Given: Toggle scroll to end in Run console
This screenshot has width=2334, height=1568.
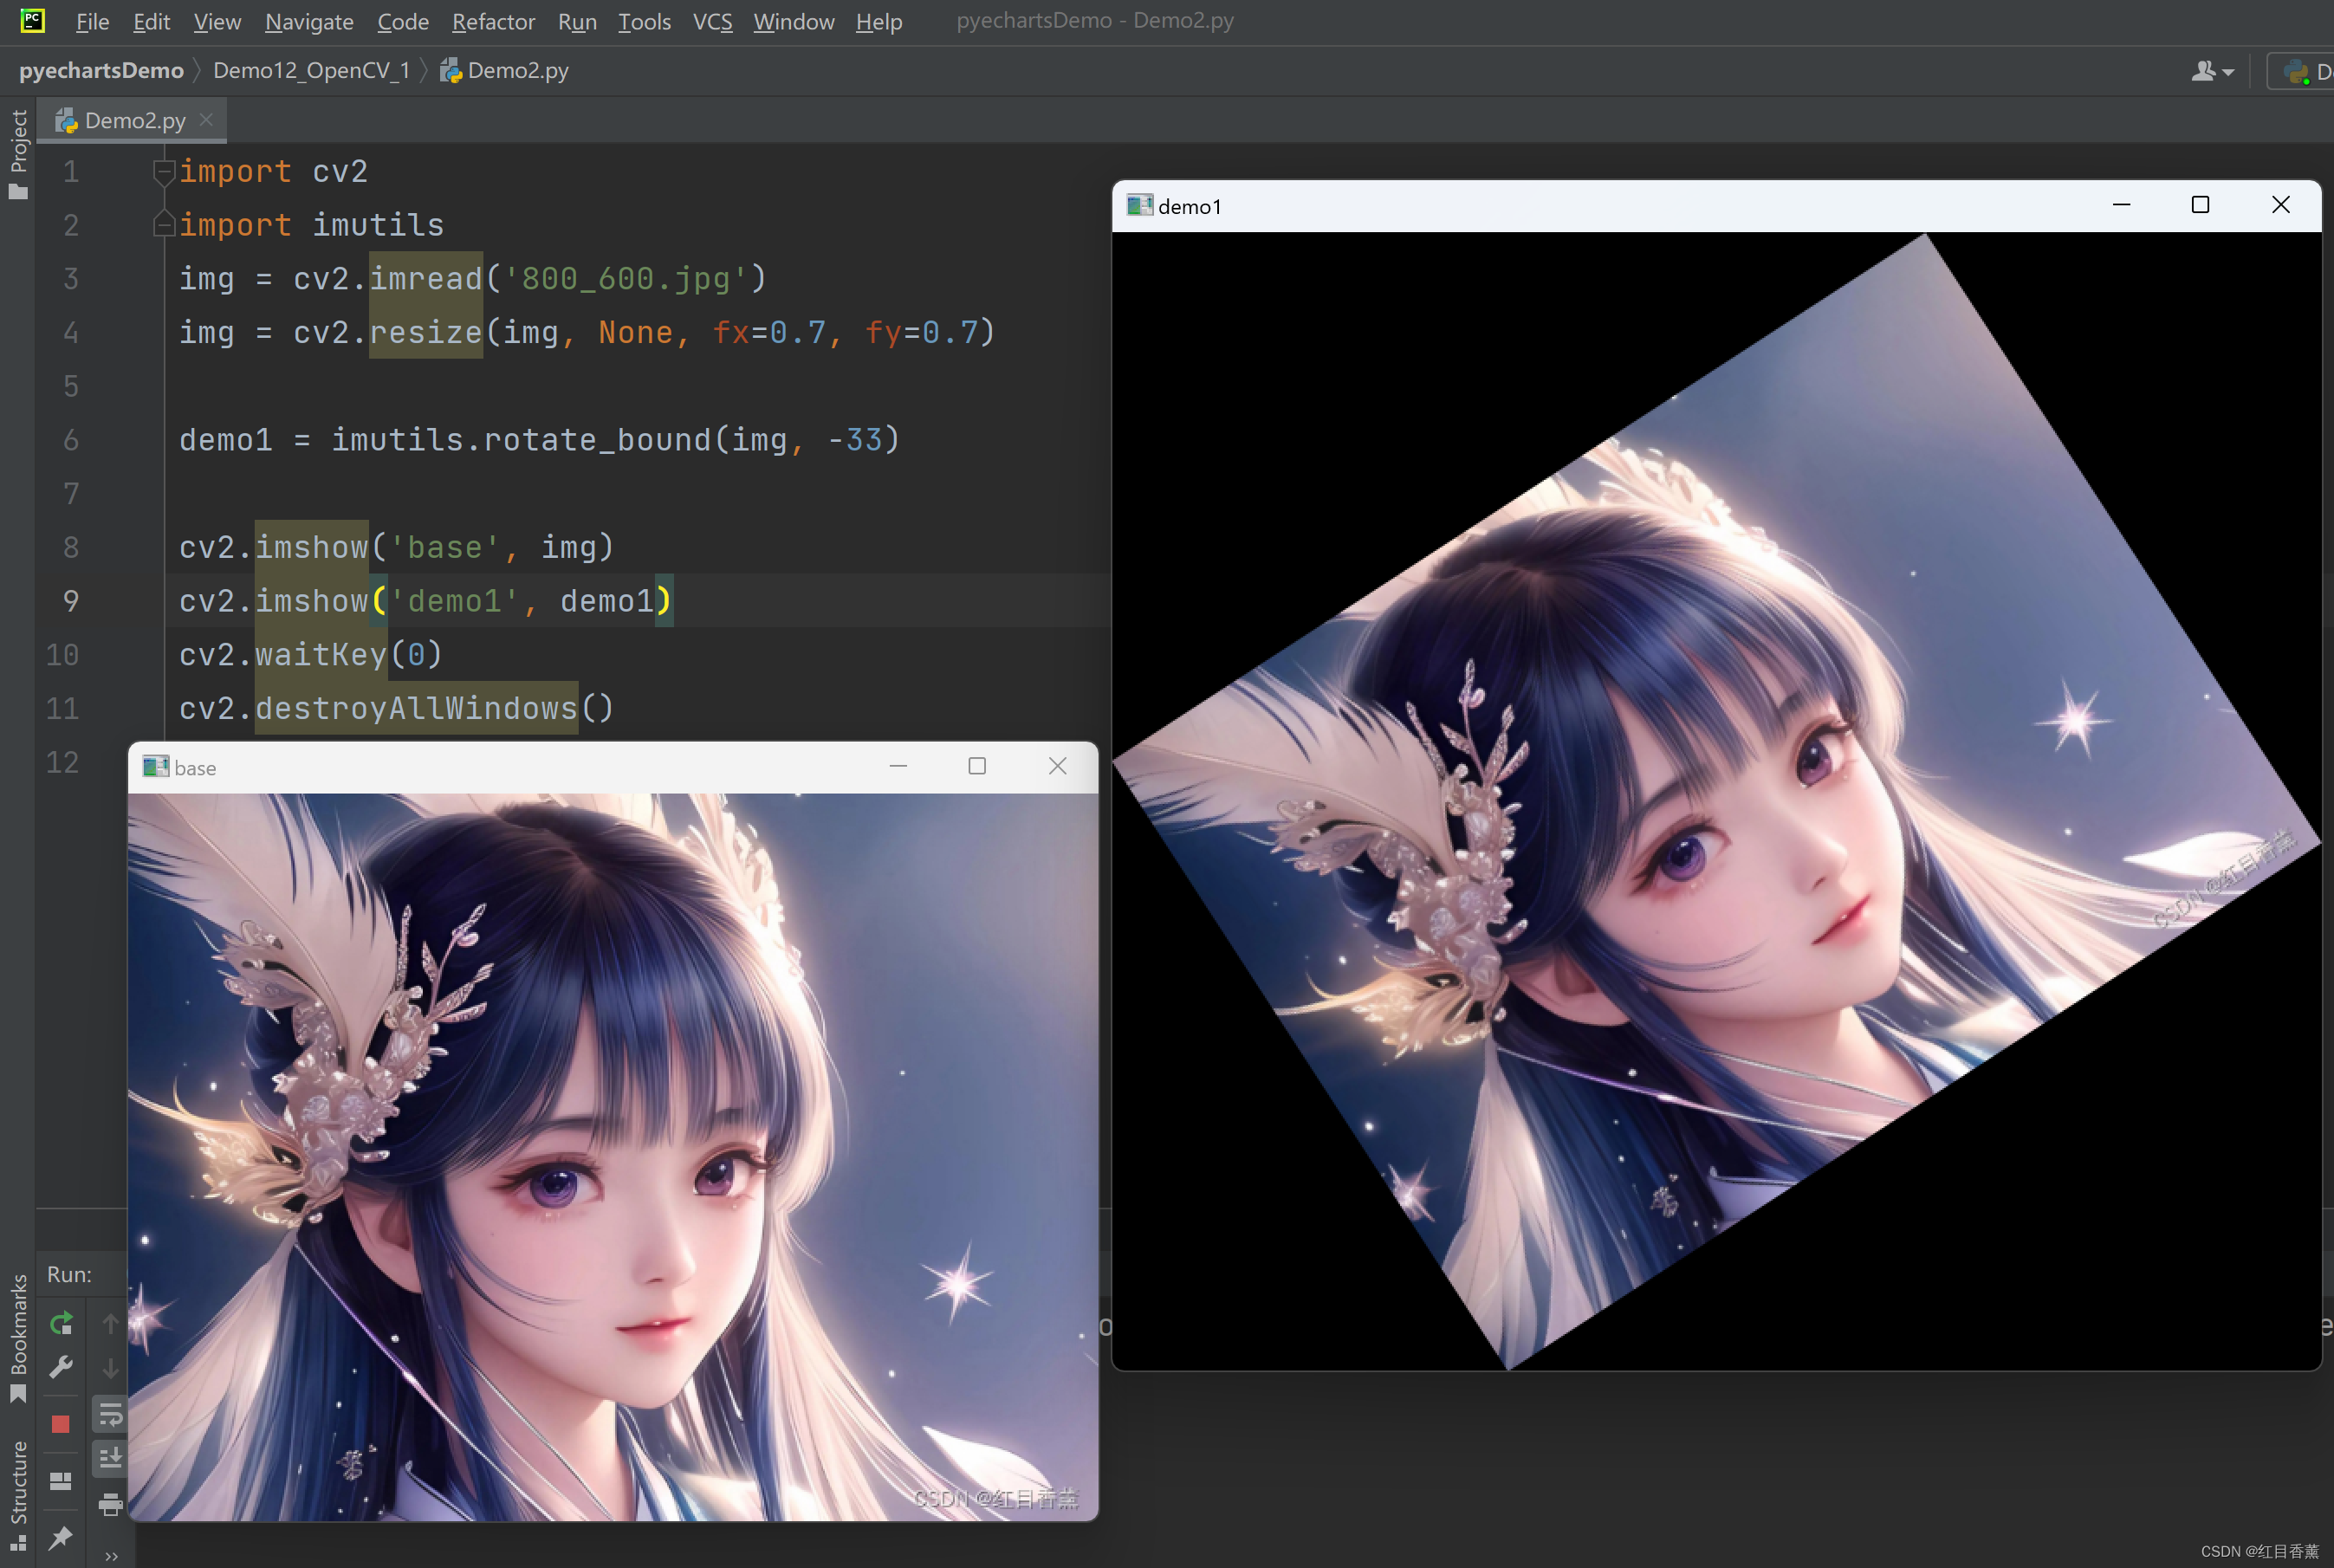Looking at the screenshot, I should (x=110, y=1458).
